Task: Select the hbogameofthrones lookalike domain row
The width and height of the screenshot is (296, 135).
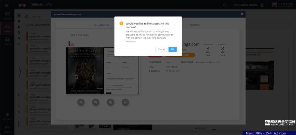Action: pos(39,110)
